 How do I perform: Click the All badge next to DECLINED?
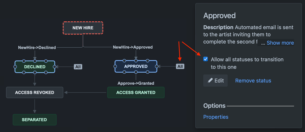pos(78,67)
